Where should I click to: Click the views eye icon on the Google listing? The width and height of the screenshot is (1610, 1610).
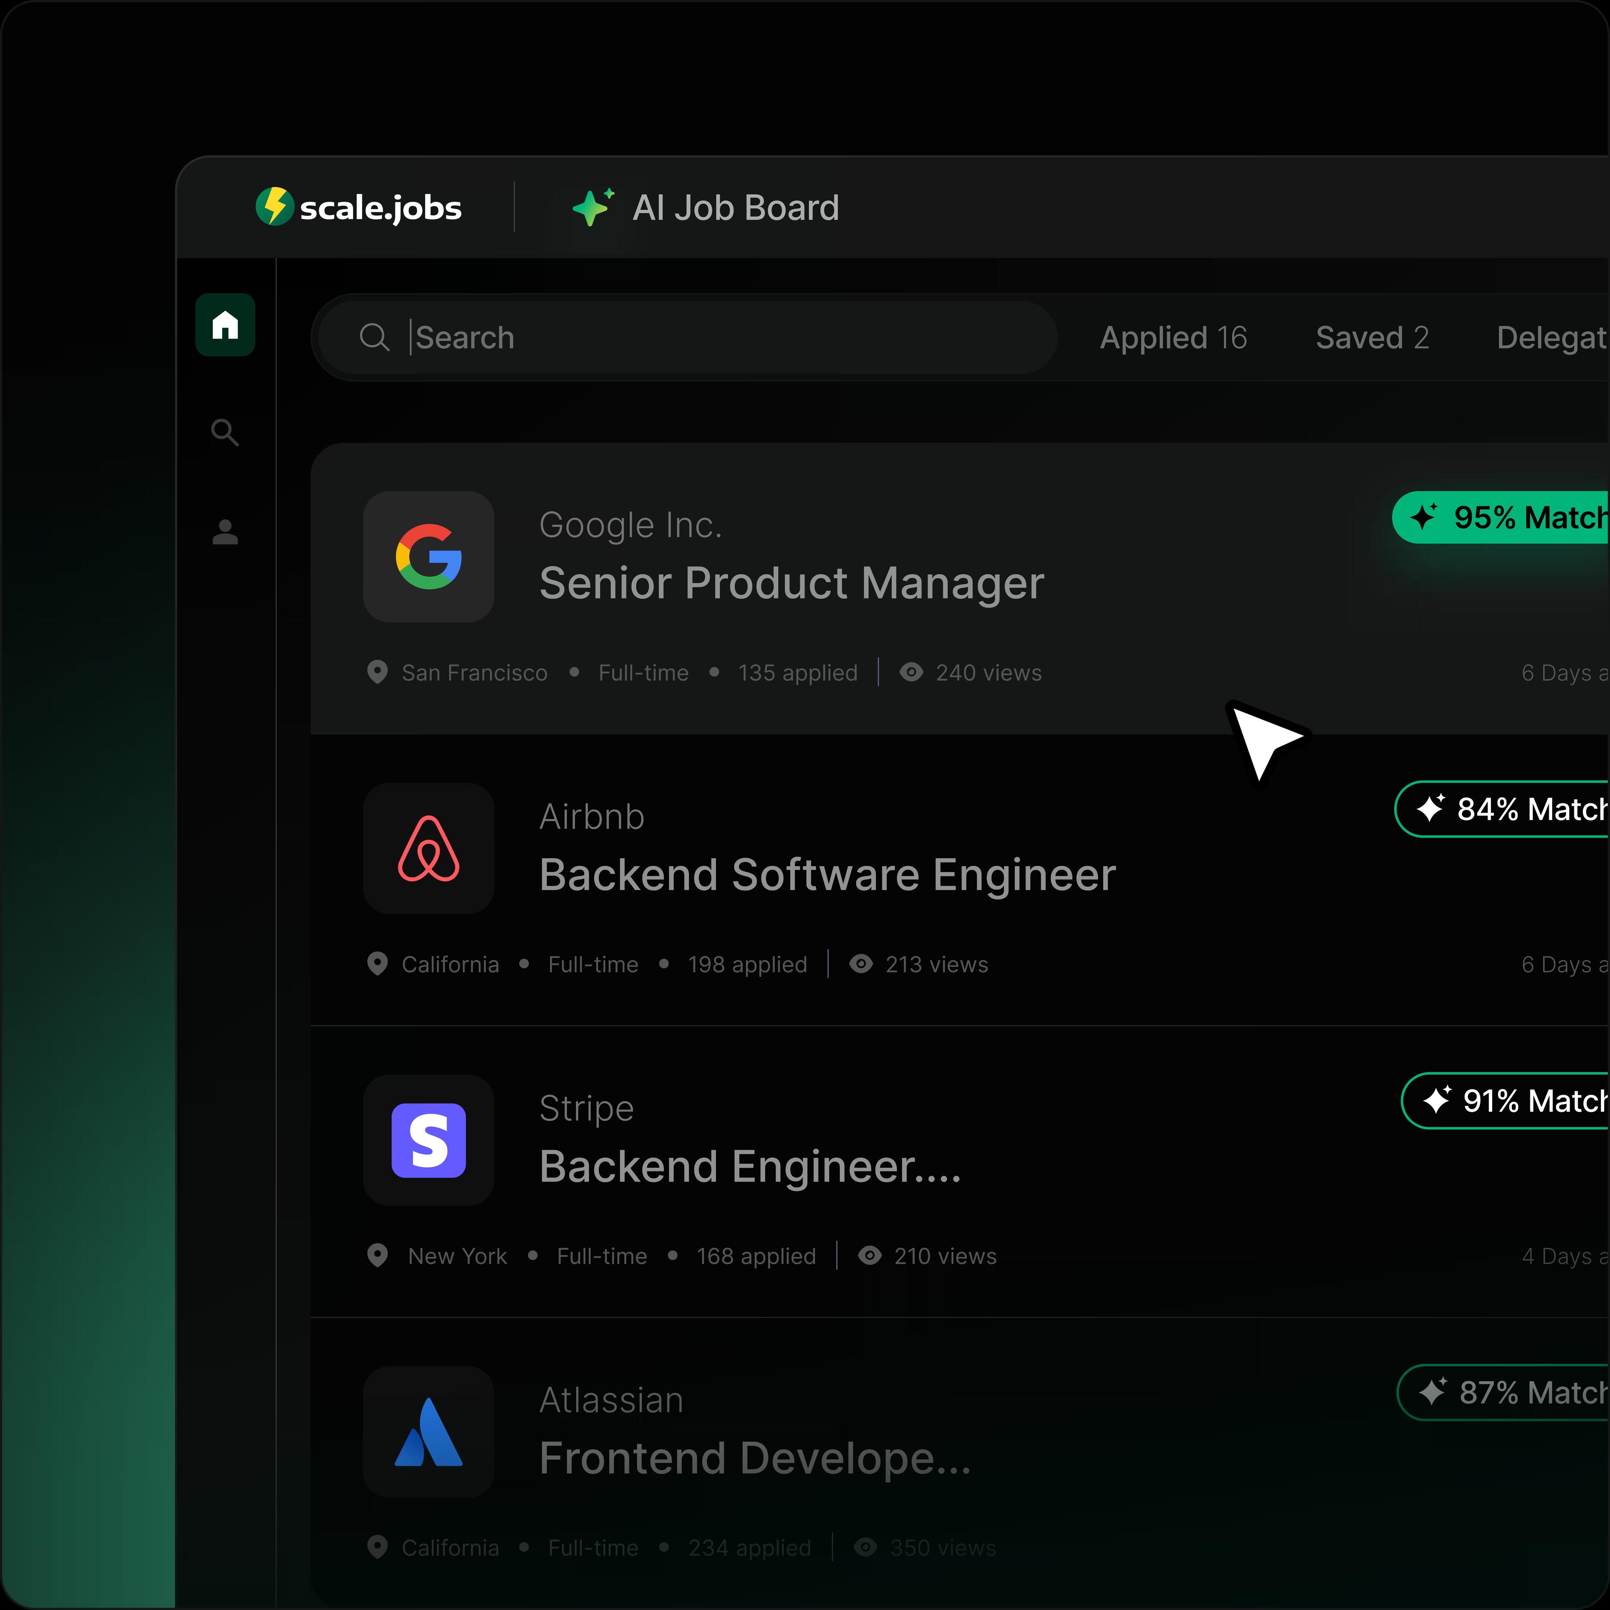pyautogui.click(x=911, y=673)
